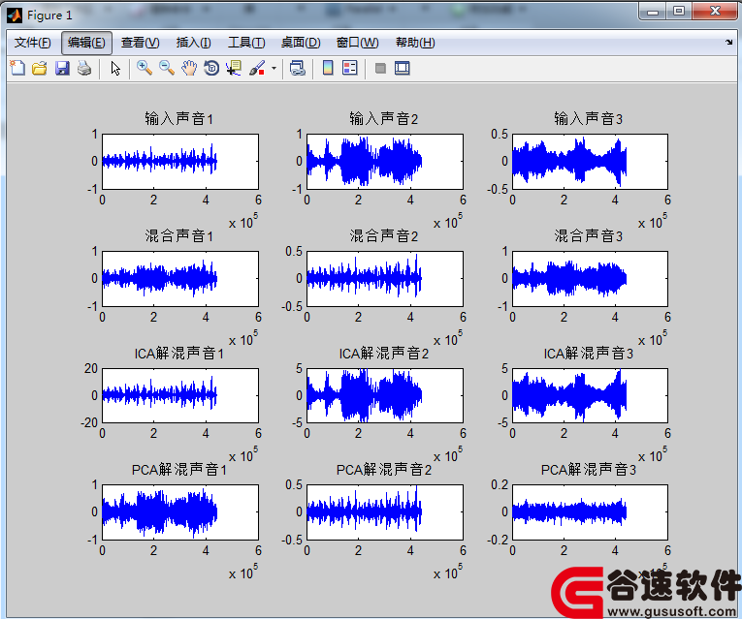Print the figure using the printer icon
Image resolution: width=742 pixels, height=619 pixels.
(84, 68)
